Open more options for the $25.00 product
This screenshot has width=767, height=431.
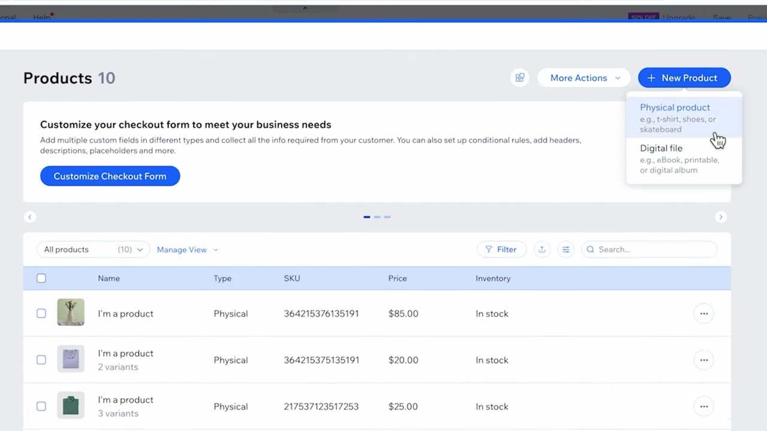pos(704,406)
